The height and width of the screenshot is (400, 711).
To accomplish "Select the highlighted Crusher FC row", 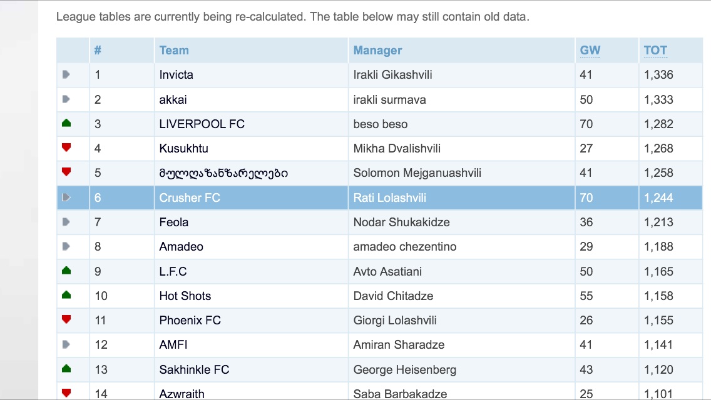I will [x=189, y=198].
